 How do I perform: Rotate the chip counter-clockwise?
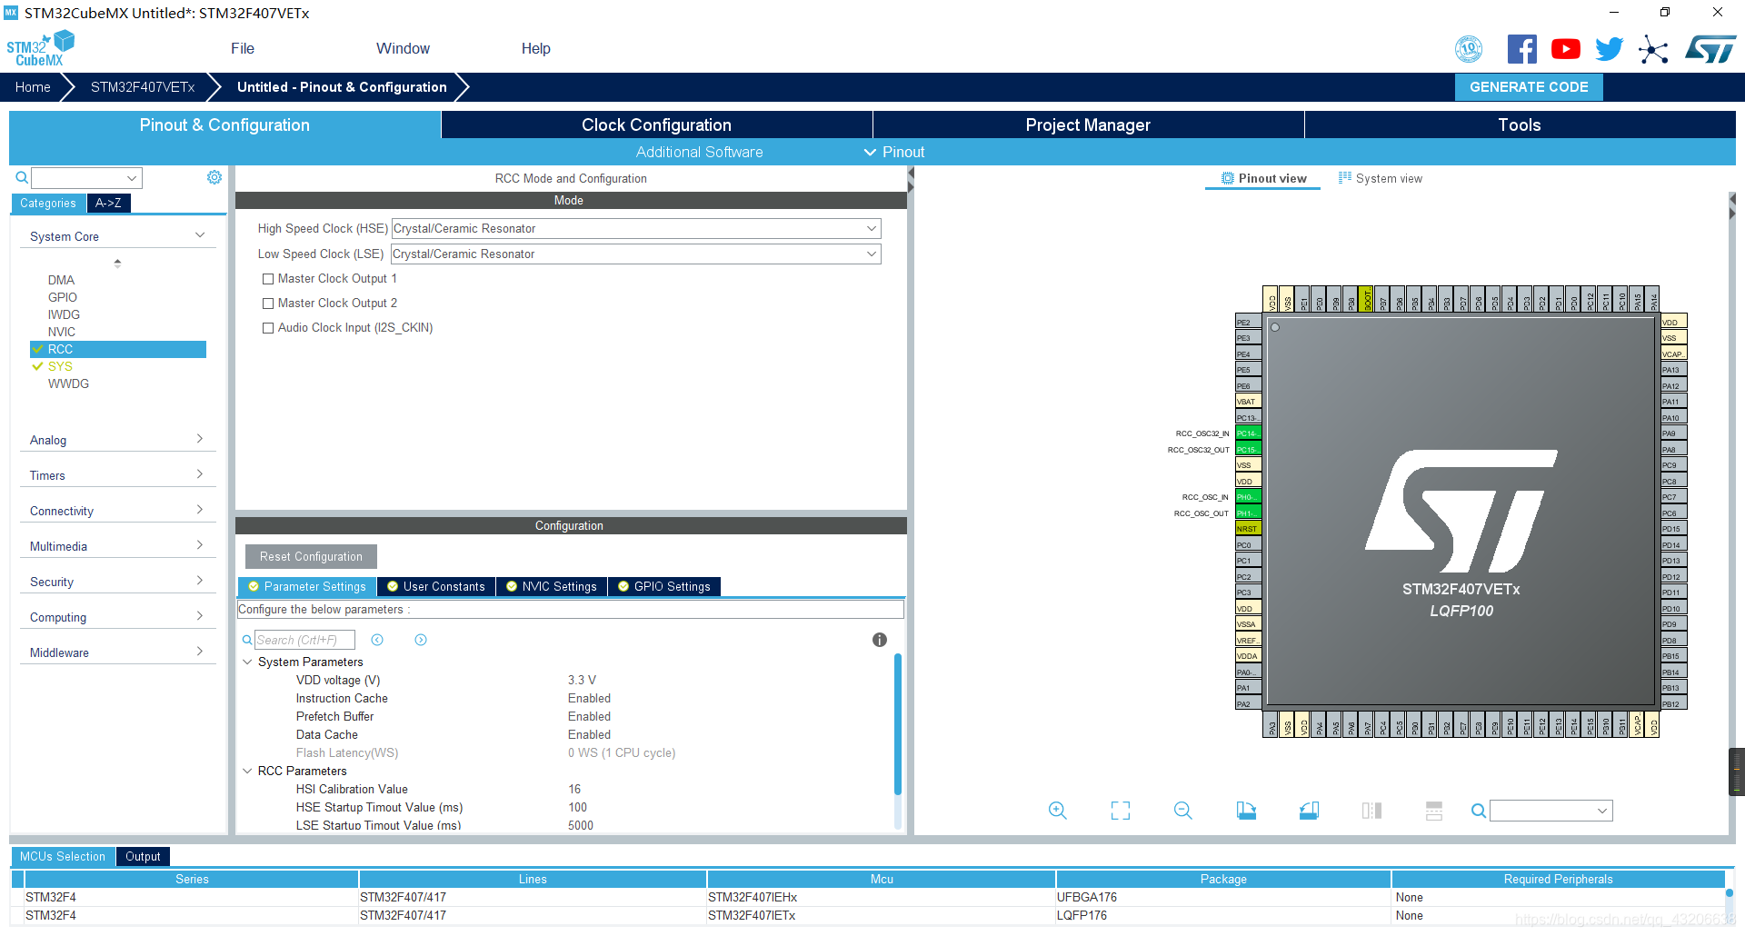click(1309, 811)
